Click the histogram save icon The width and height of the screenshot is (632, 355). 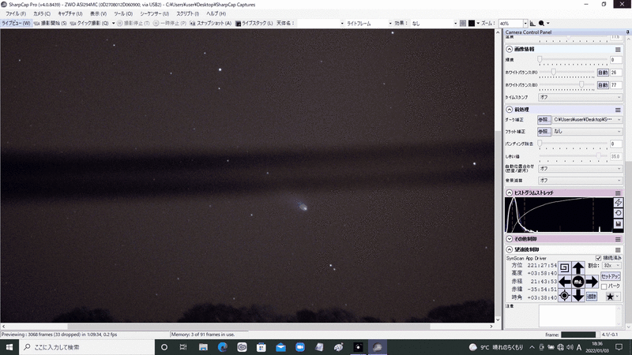618,223
